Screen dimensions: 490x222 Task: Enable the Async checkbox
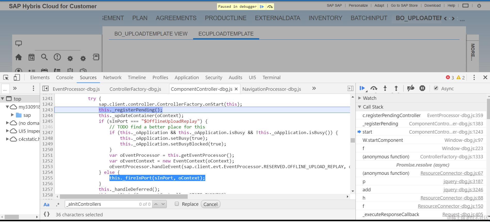[436, 88]
